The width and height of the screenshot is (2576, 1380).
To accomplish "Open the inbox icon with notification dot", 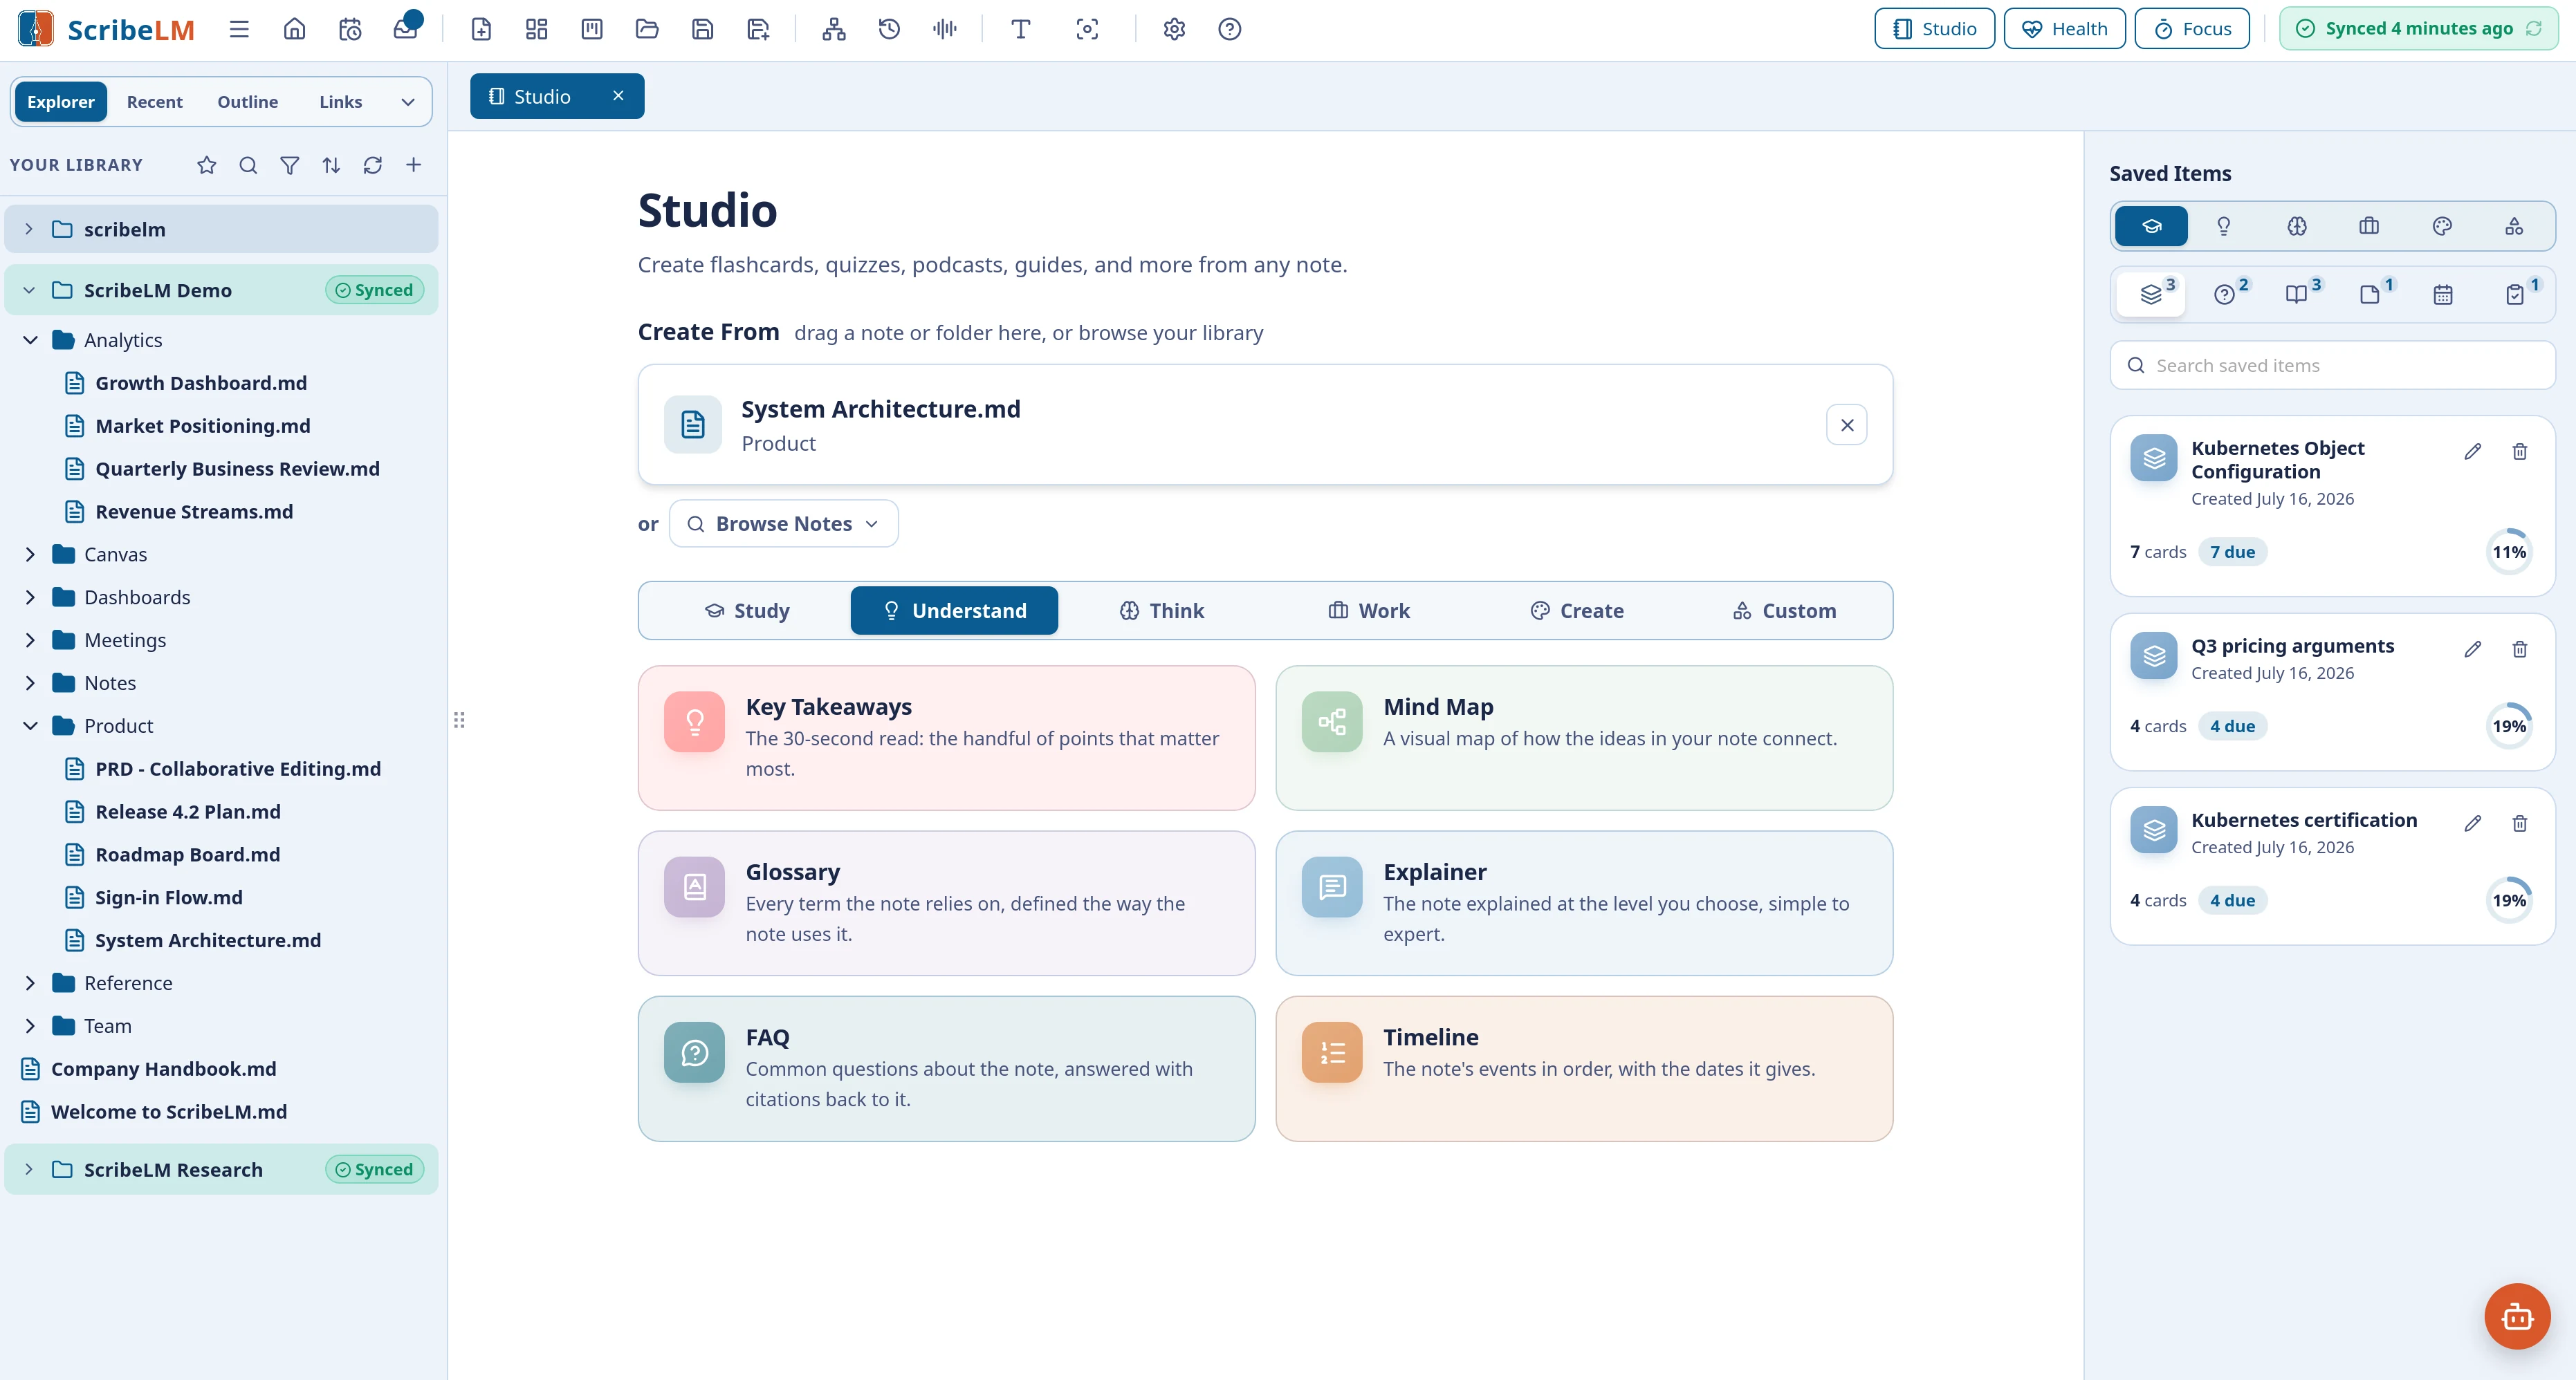I will pyautogui.click(x=406, y=29).
